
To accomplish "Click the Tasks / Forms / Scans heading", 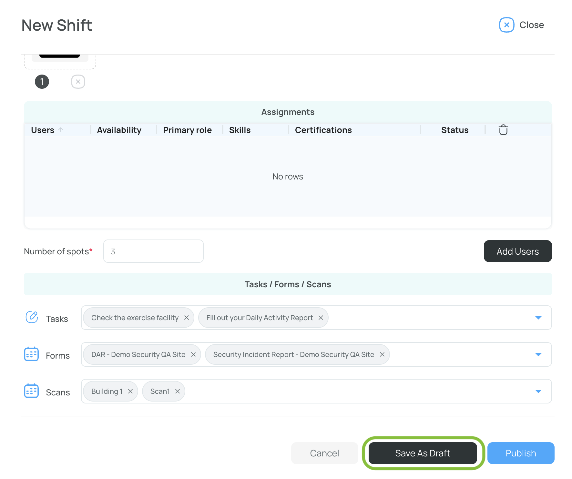I will (x=288, y=284).
